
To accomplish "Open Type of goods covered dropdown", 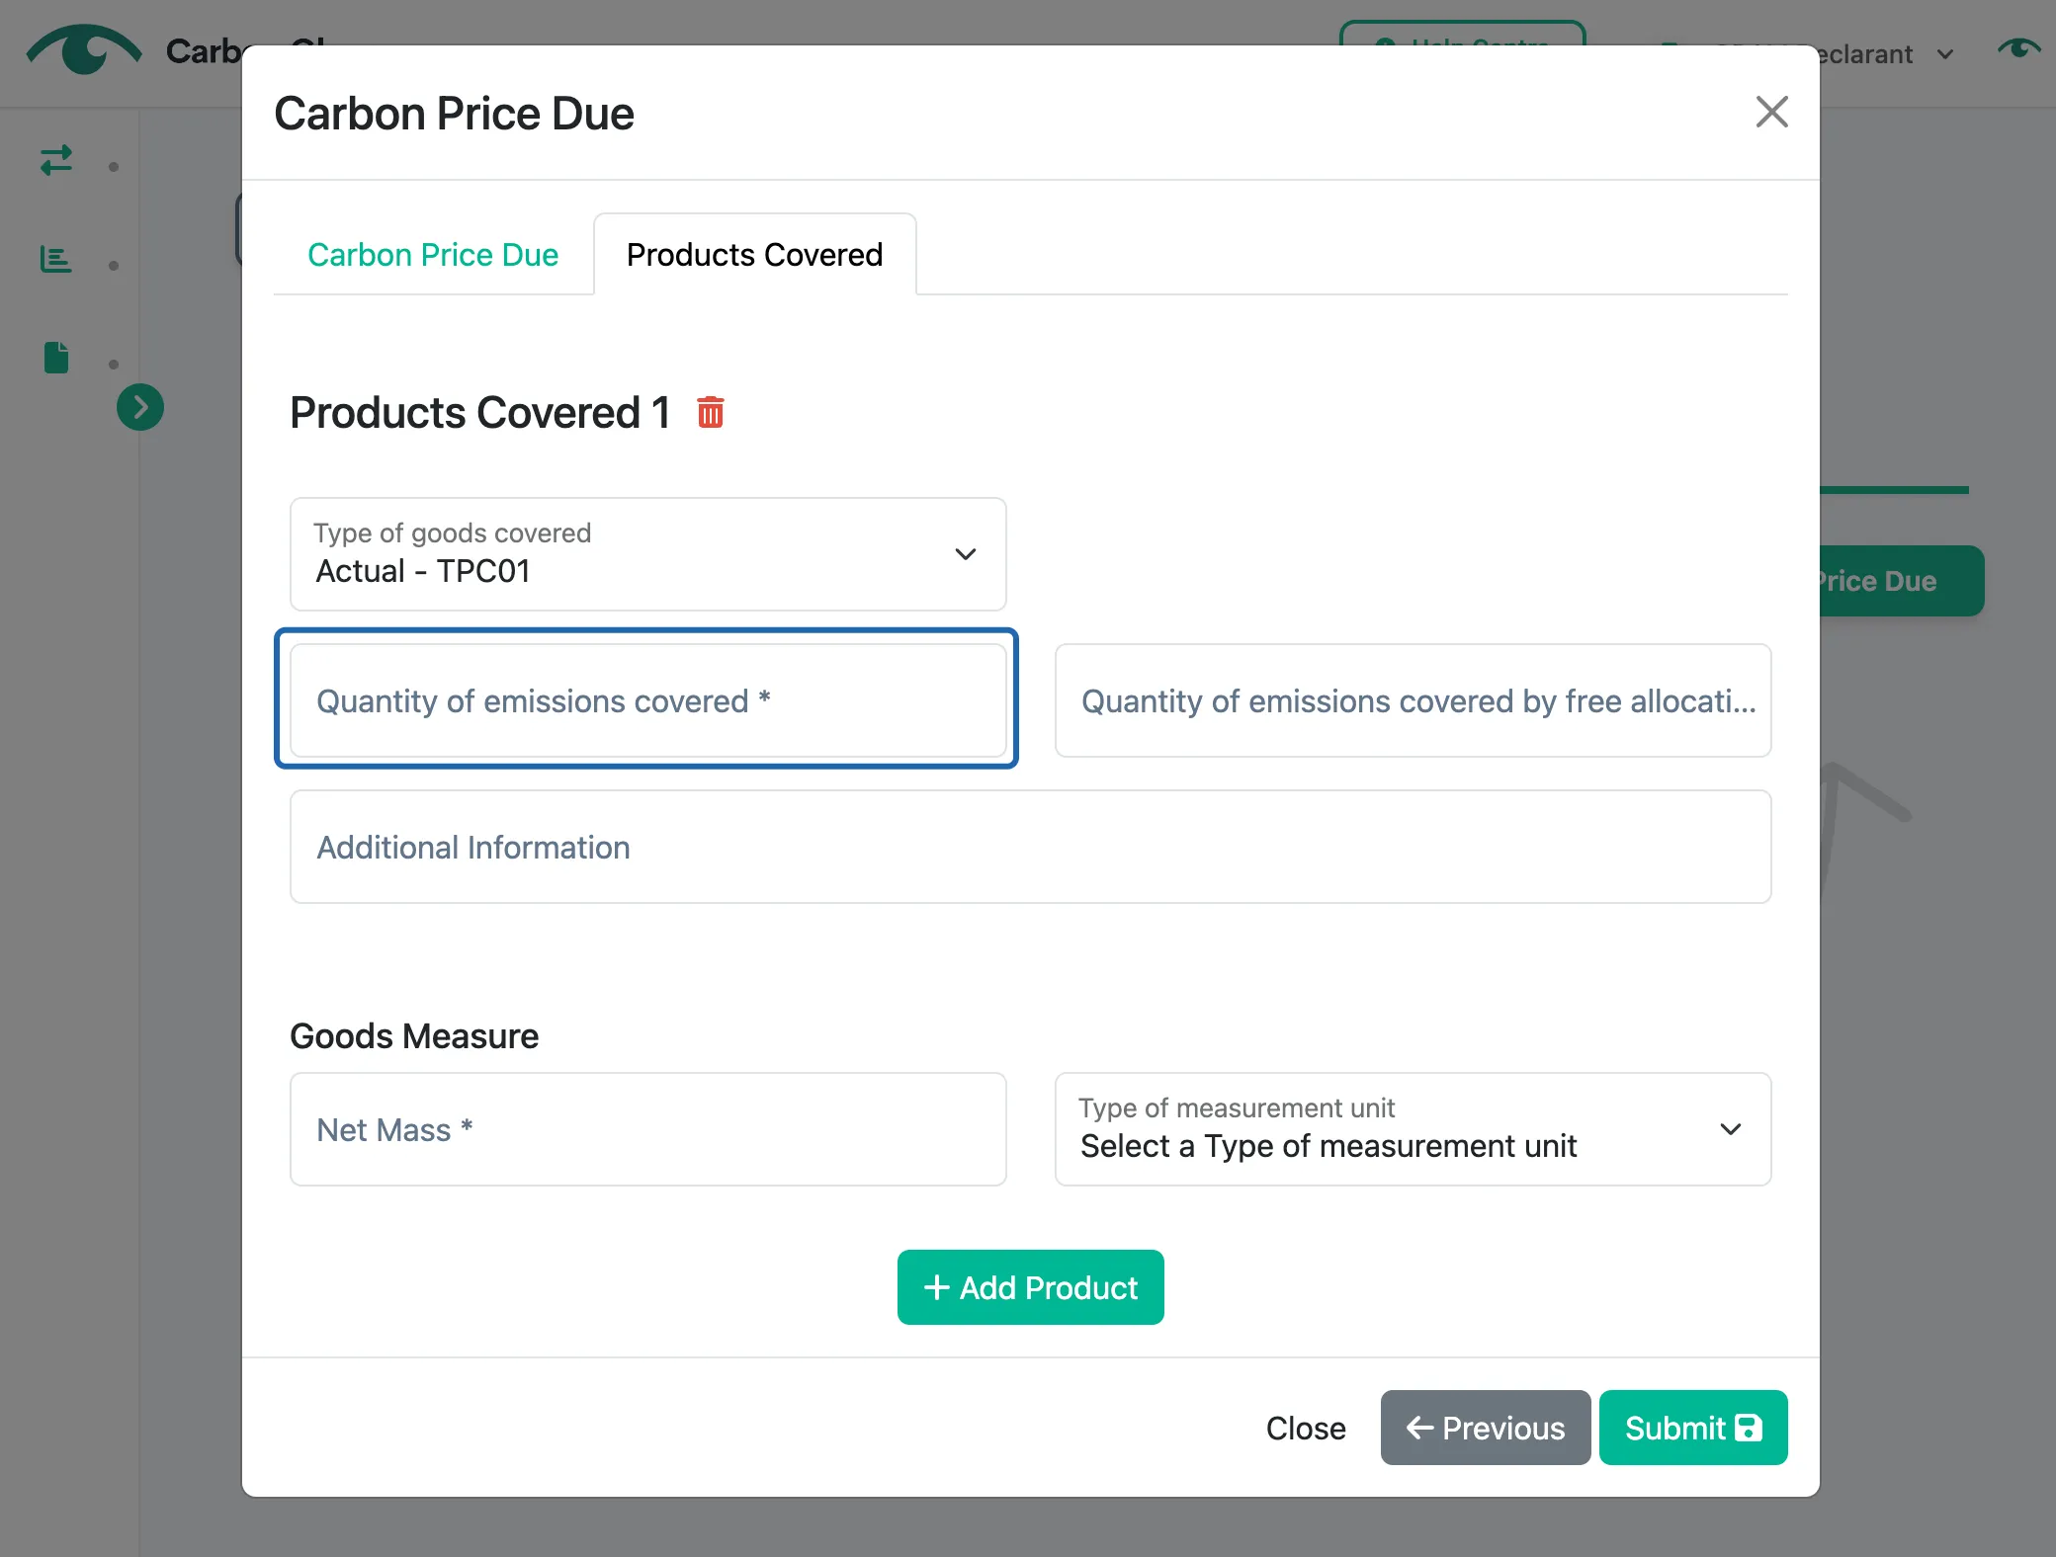I will 648,554.
